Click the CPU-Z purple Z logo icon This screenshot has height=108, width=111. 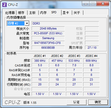pyautogui.click(x=5, y=5)
